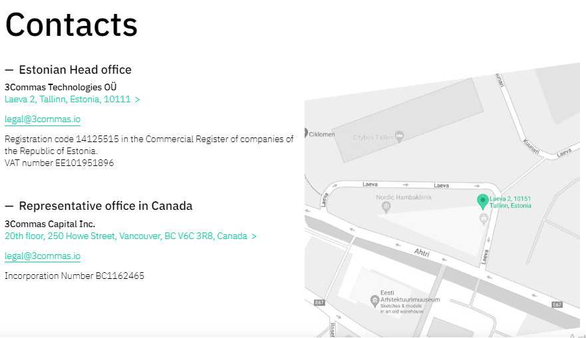Click the Kuunari street label on map
586x338 pixels.
point(531,147)
